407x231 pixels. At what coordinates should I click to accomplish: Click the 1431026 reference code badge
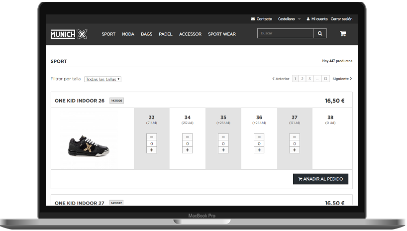point(116,101)
